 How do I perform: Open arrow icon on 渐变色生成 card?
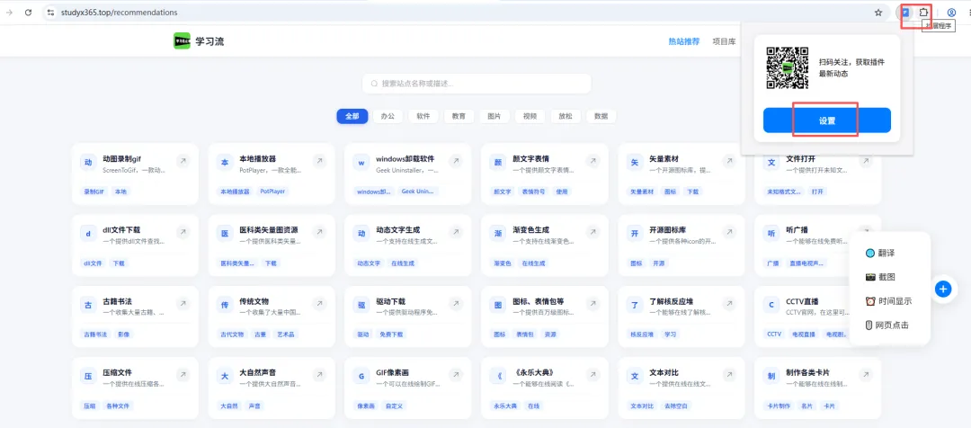592,232
